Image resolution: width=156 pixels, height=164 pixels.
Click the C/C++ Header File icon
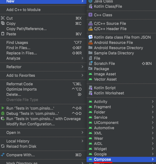90,29
